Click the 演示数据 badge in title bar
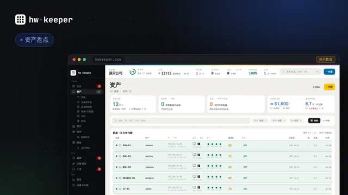The width and height of the screenshot is (348, 195). point(326,59)
